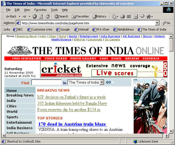Open the History pane from toolbar
The image size is (175, 145).
(x=99, y=16)
